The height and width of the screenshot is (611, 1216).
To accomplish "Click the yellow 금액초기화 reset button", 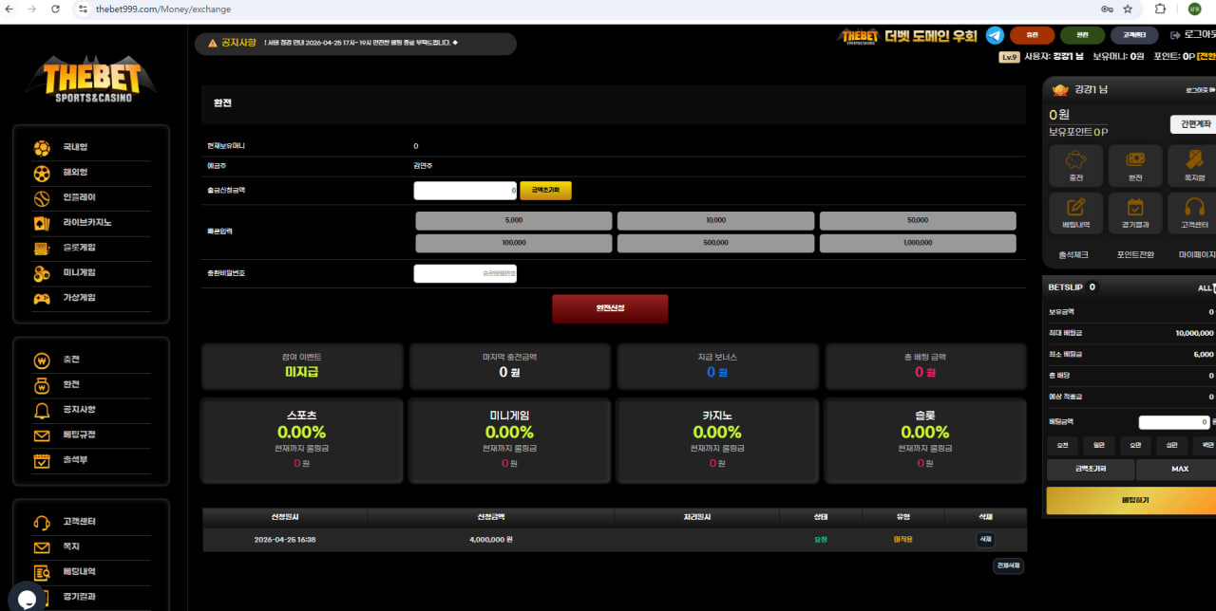I will (x=545, y=191).
